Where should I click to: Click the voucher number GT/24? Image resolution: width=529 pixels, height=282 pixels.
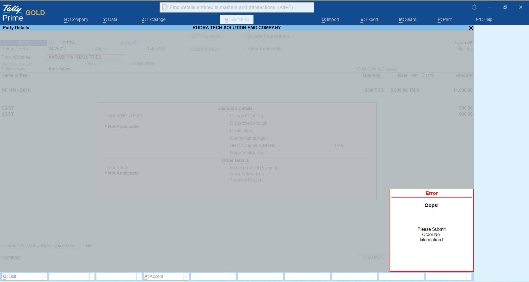[x=69, y=43]
